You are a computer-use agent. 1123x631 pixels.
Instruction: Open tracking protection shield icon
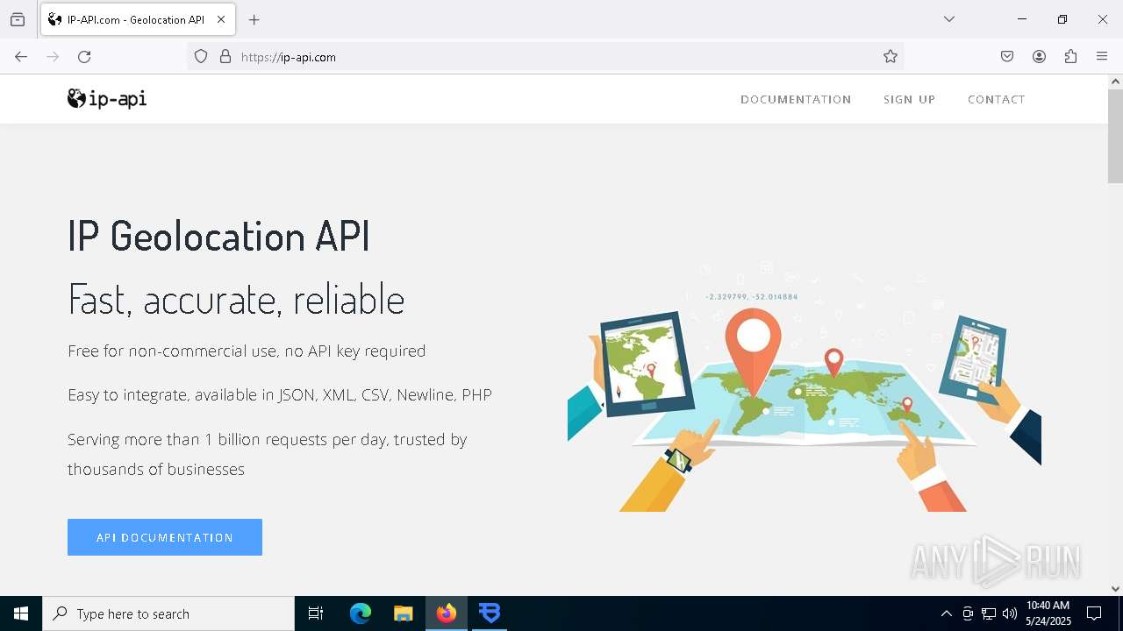(201, 57)
